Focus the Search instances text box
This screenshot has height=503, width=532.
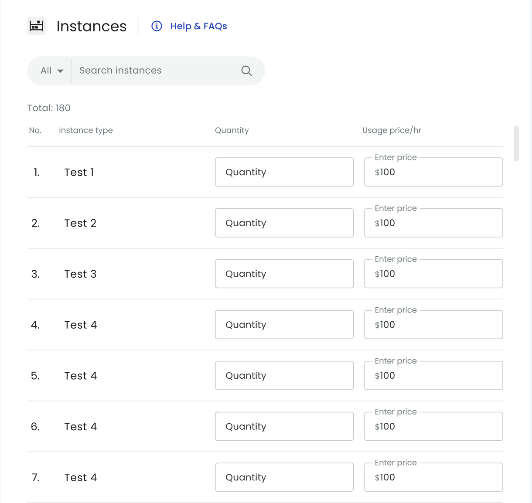(x=157, y=71)
